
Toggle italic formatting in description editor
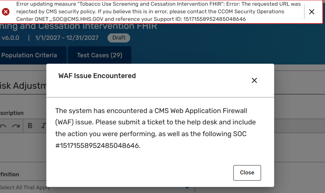tap(42, 126)
